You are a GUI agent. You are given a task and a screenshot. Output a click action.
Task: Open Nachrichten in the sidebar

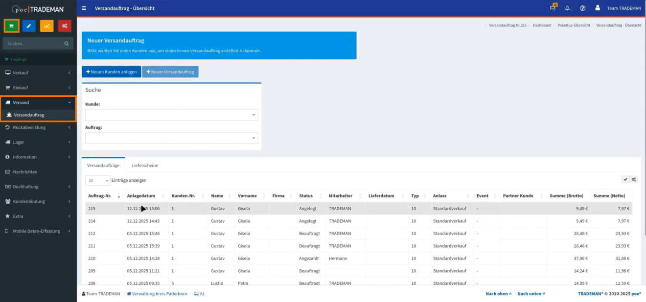(25, 172)
